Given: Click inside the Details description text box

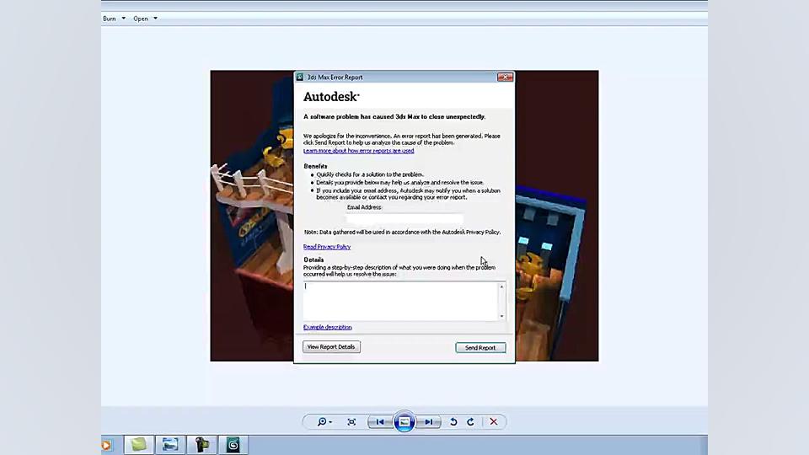Looking at the screenshot, I should [x=400, y=300].
